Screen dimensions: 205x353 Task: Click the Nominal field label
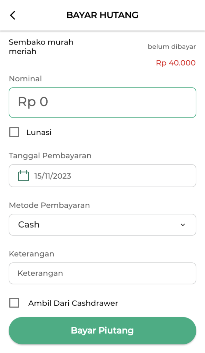click(x=25, y=79)
